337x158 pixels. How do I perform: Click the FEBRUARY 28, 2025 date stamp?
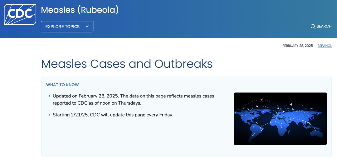297,46
